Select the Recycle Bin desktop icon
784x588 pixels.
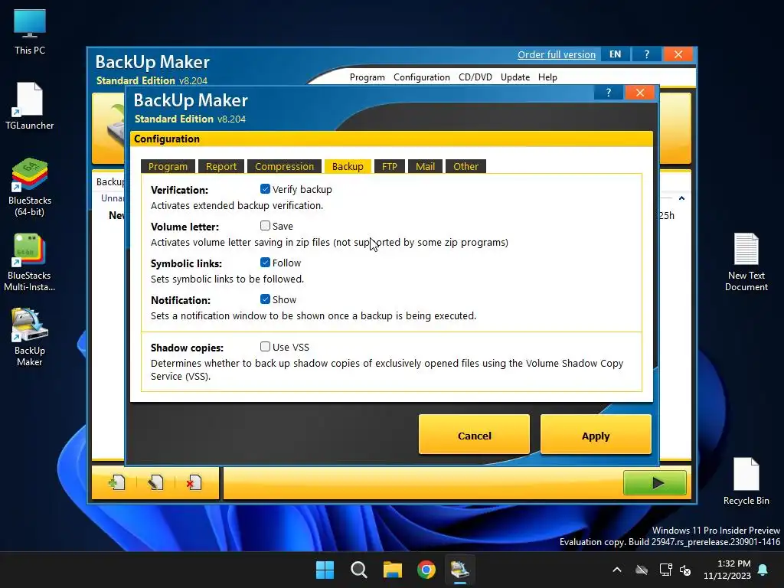pos(746,481)
